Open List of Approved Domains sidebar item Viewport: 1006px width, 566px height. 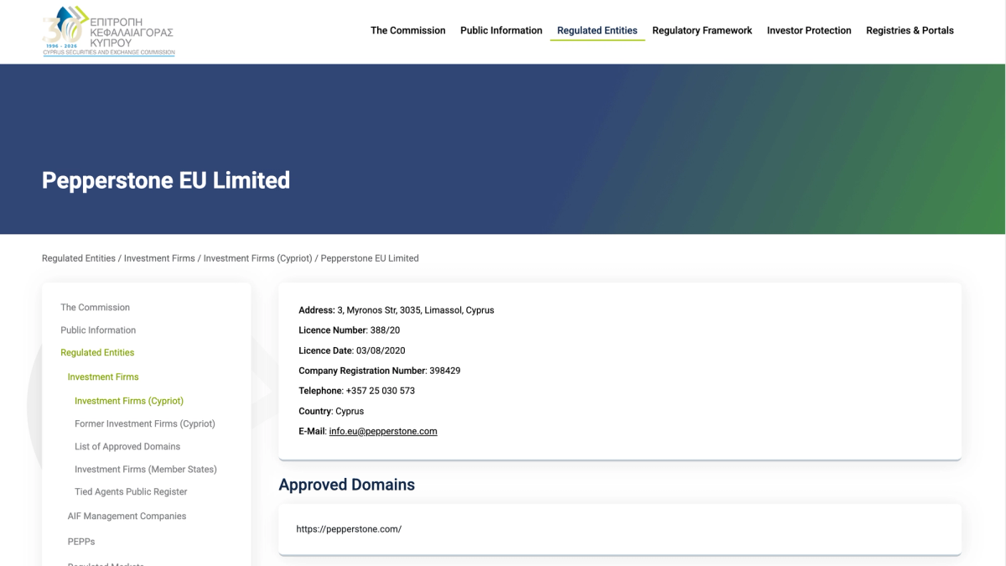127,446
